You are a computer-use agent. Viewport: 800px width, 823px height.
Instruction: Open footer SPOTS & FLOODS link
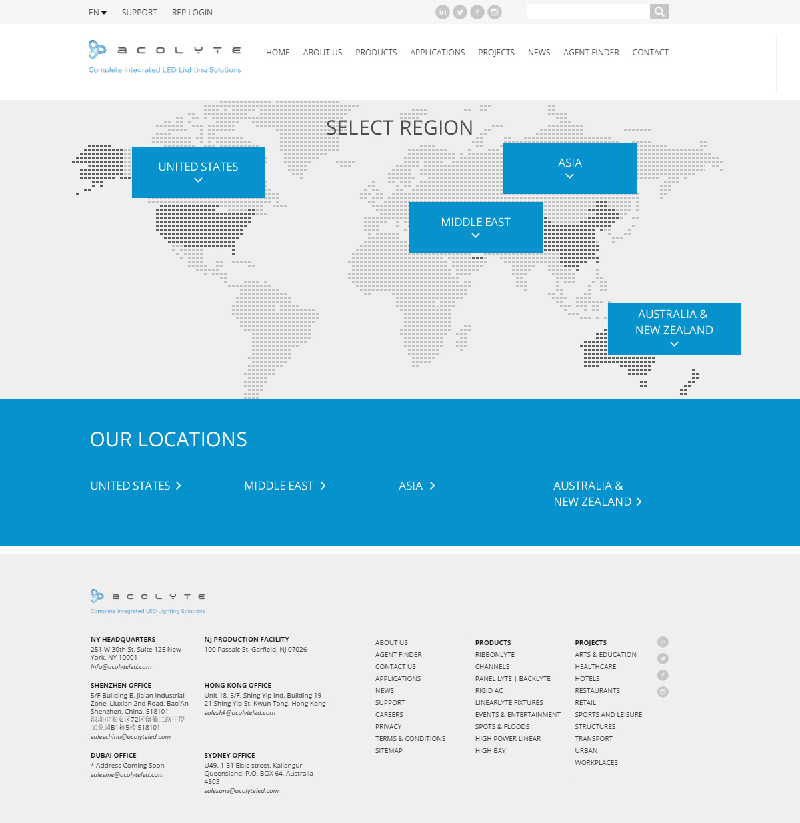[502, 727]
